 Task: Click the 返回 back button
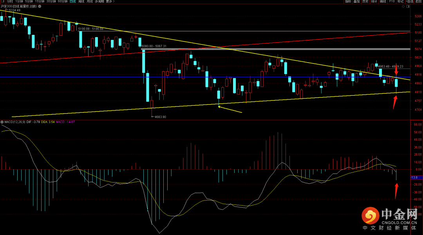tap(418, 1)
